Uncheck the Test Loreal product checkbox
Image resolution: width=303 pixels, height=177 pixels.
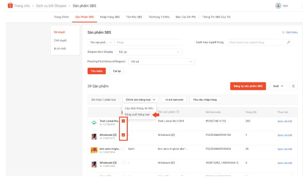[123, 121]
